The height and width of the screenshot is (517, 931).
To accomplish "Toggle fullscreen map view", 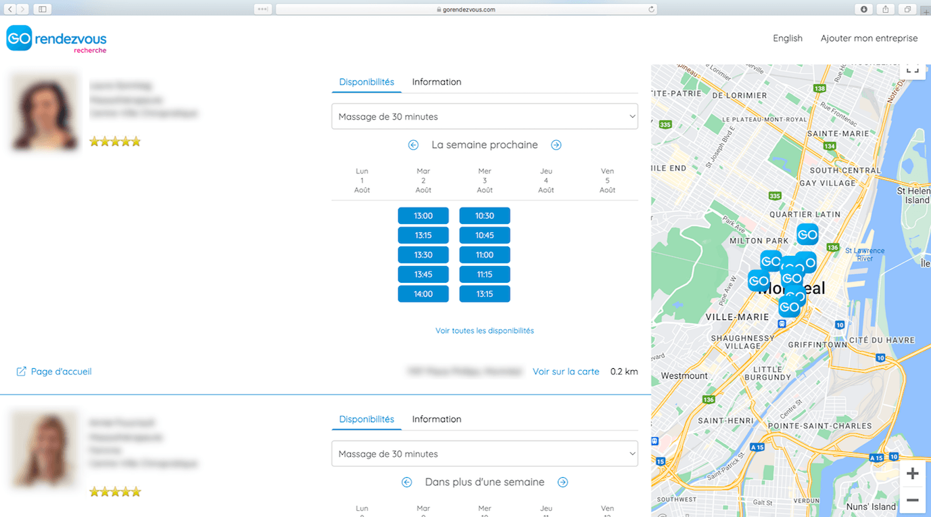I will click(x=912, y=69).
